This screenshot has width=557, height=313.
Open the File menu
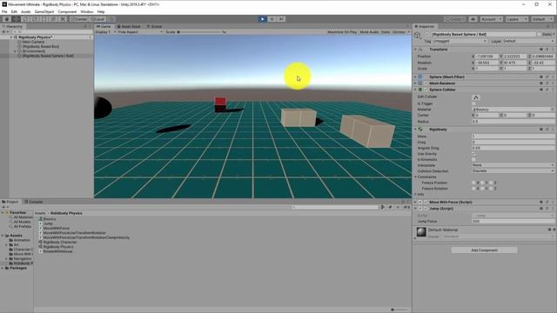point(4,11)
